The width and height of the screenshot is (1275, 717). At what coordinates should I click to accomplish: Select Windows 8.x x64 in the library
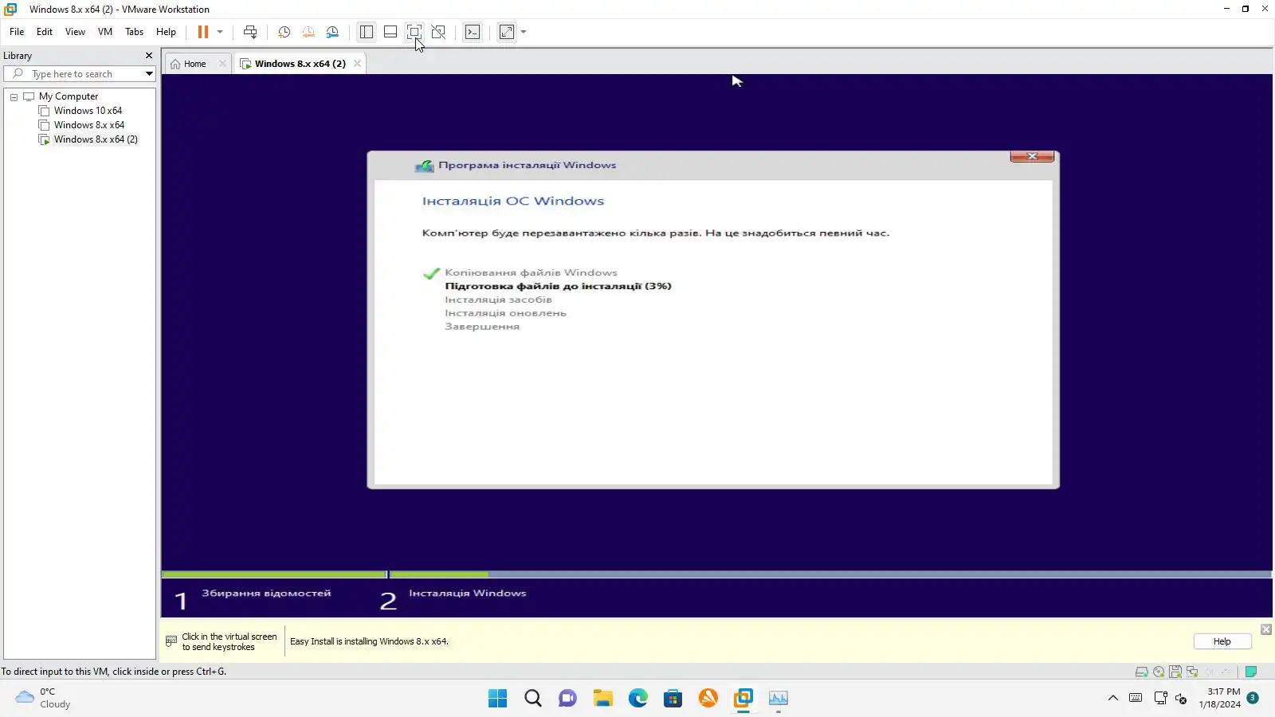tap(89, 125)
